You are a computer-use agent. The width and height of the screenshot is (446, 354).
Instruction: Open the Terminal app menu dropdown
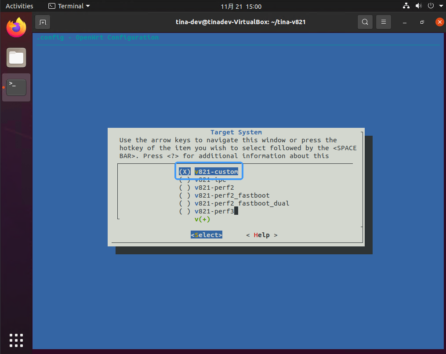69,6
